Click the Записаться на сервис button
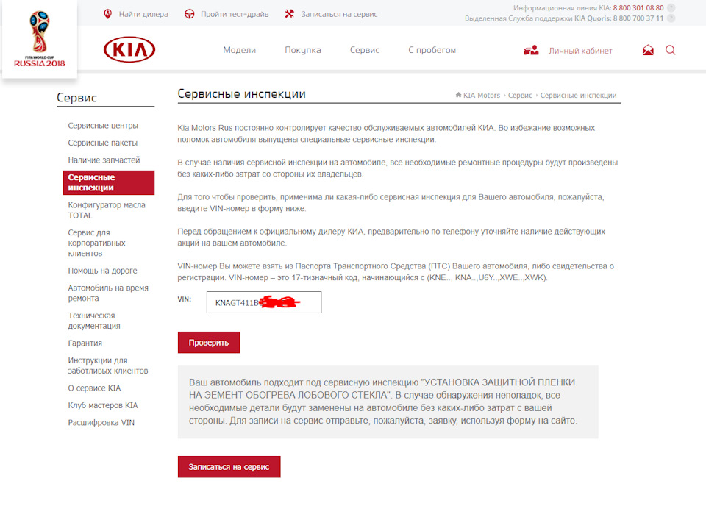The height and width of the screenshot is (506, 706). tap(229, 466)
